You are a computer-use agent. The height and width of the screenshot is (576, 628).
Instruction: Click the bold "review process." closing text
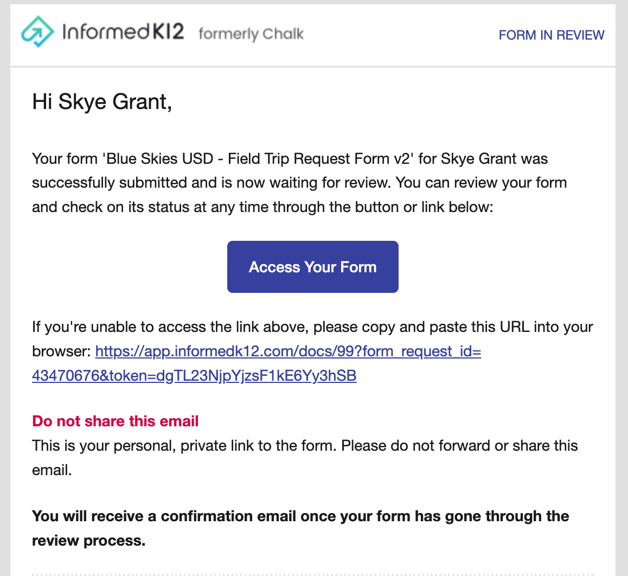[88, 540]
